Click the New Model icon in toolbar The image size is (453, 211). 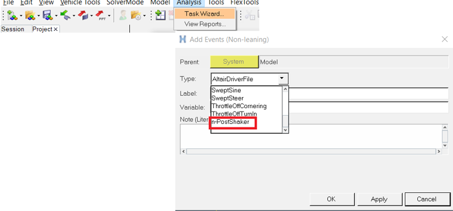click(x=12, y=15)
